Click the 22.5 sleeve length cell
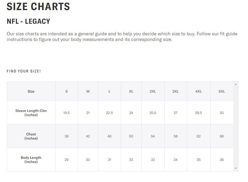 (x=109, y=113)
